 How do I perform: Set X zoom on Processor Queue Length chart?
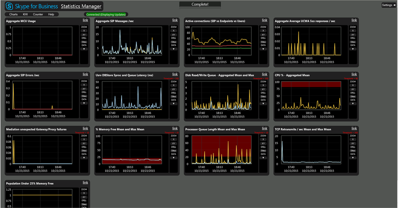pos(263,139)
